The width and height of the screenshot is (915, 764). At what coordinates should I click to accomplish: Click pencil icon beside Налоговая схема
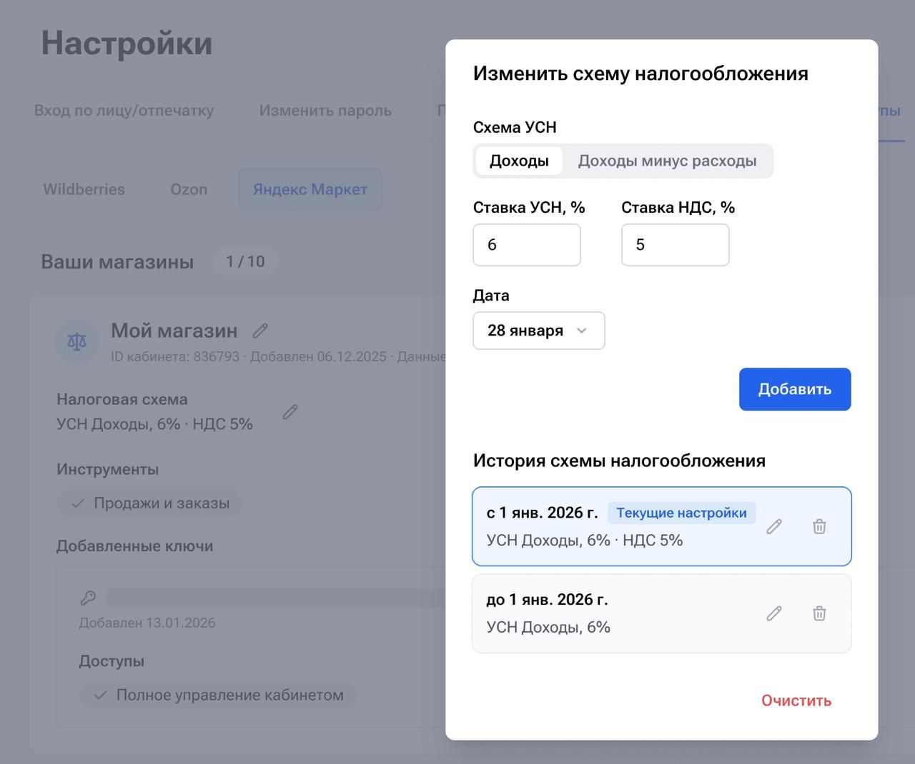[290, 412]
